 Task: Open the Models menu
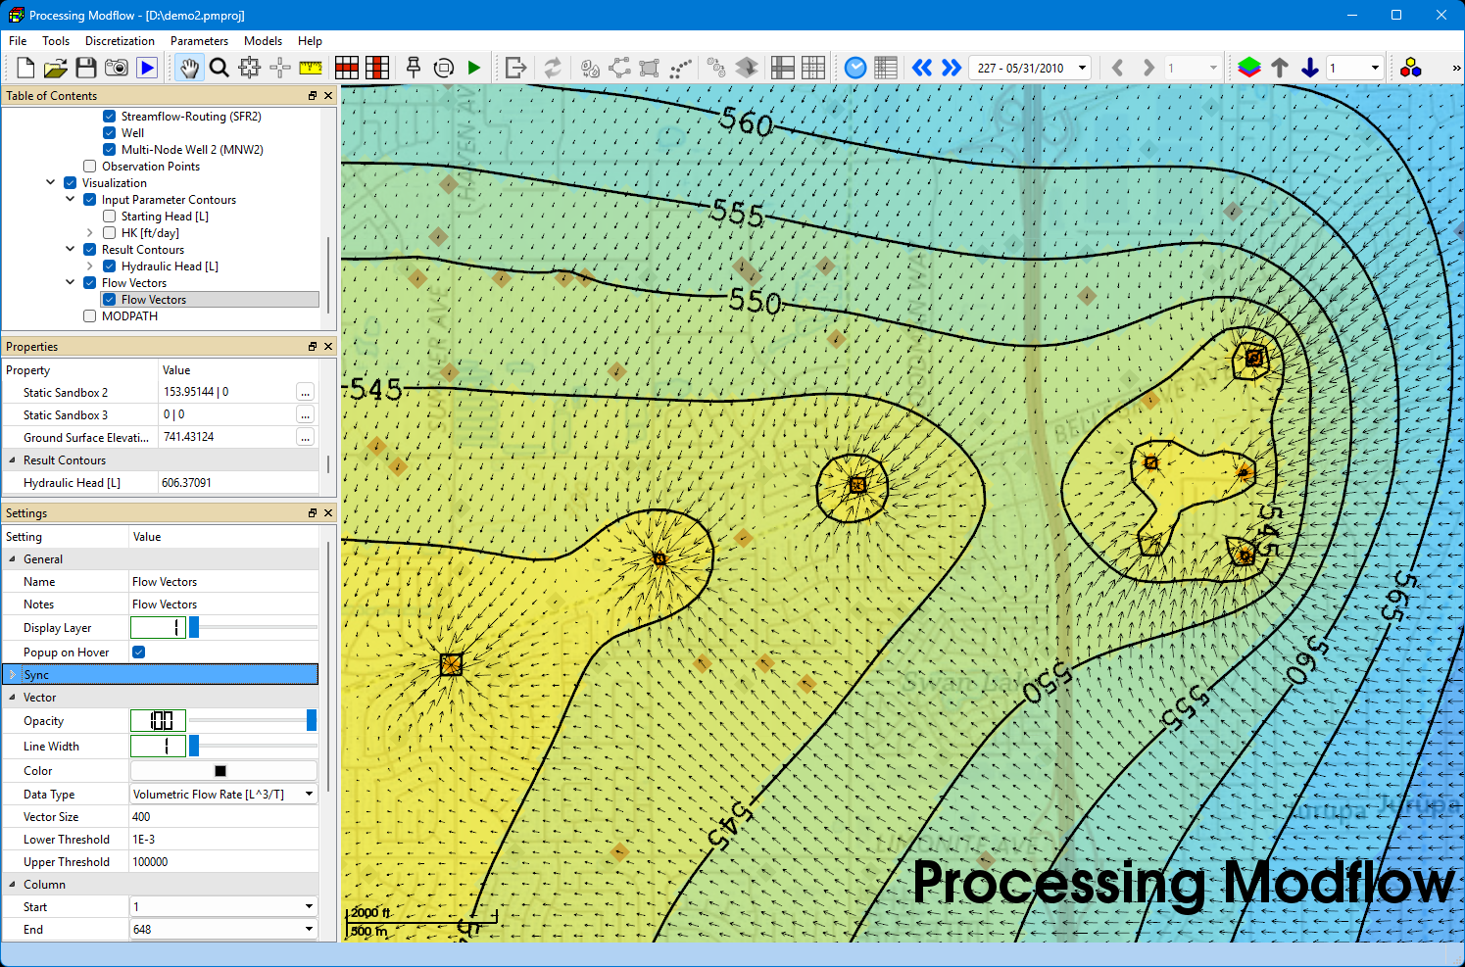point(263,41)
